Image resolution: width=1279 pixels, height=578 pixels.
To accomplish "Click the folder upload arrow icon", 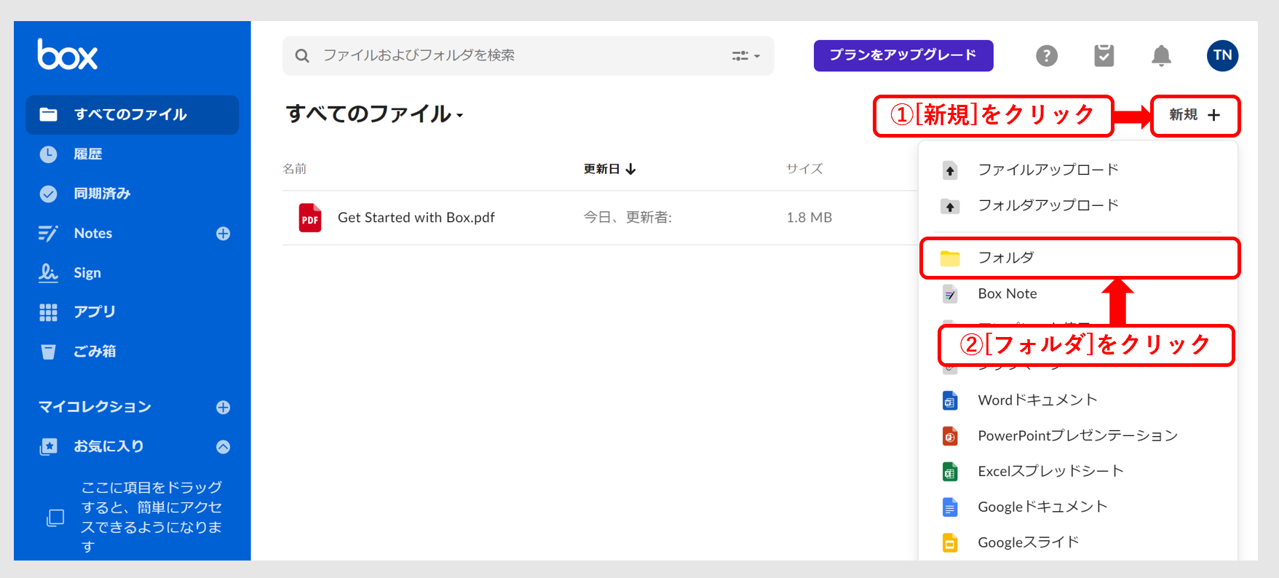I will [950, 206].
